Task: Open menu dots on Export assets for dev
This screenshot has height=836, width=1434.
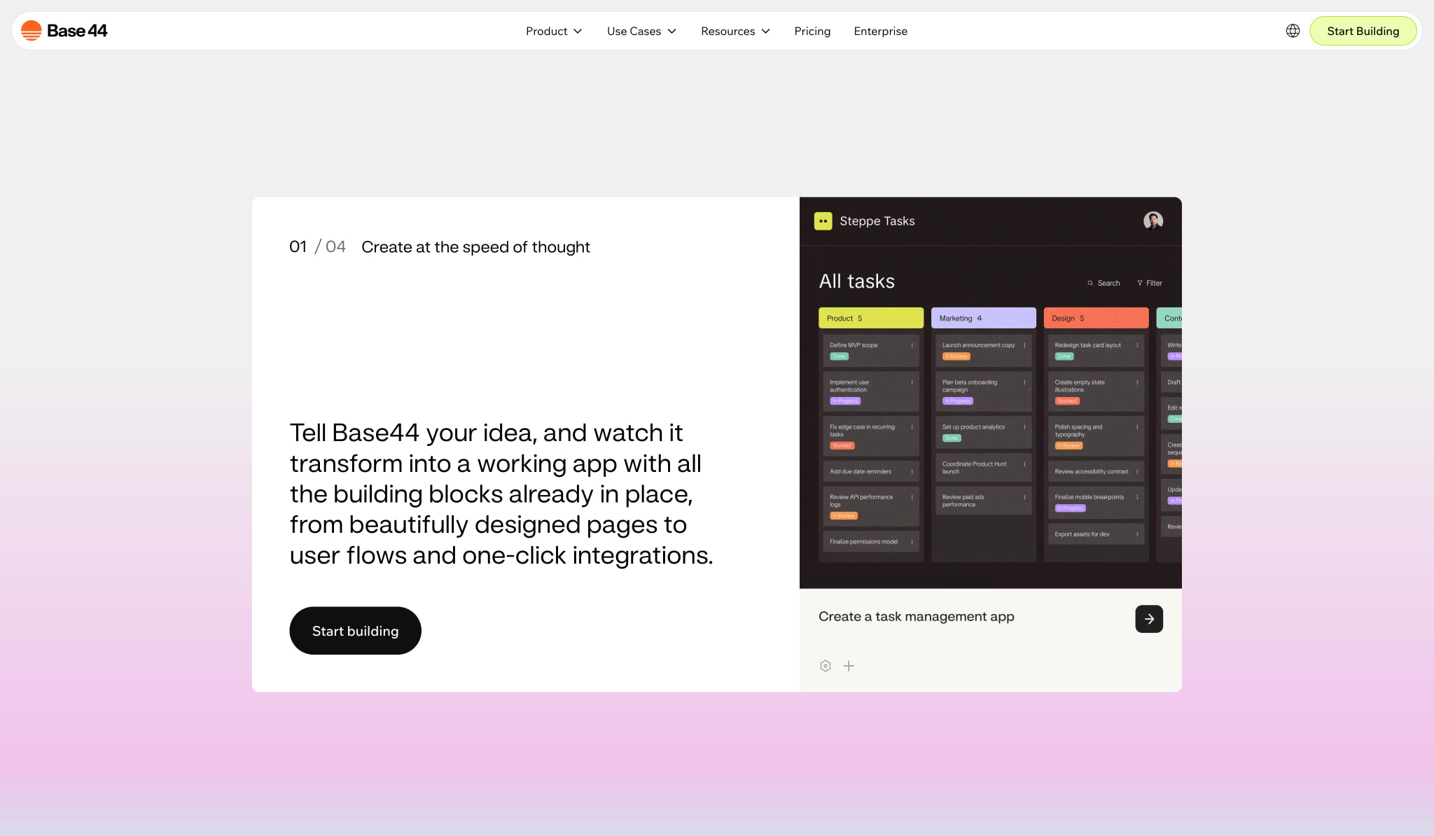Action: (1137, 534)
